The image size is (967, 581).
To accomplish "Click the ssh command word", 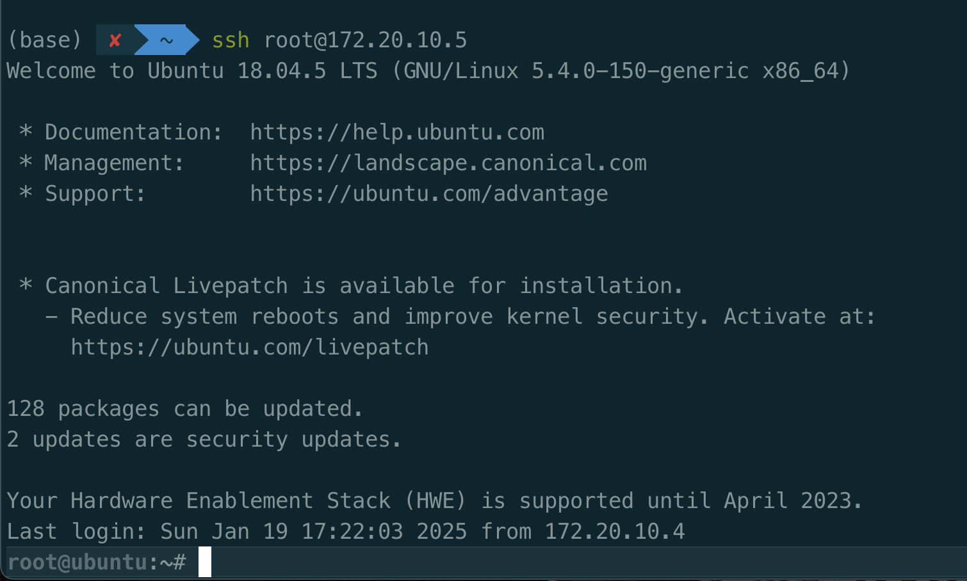I will tap(231, 40).
